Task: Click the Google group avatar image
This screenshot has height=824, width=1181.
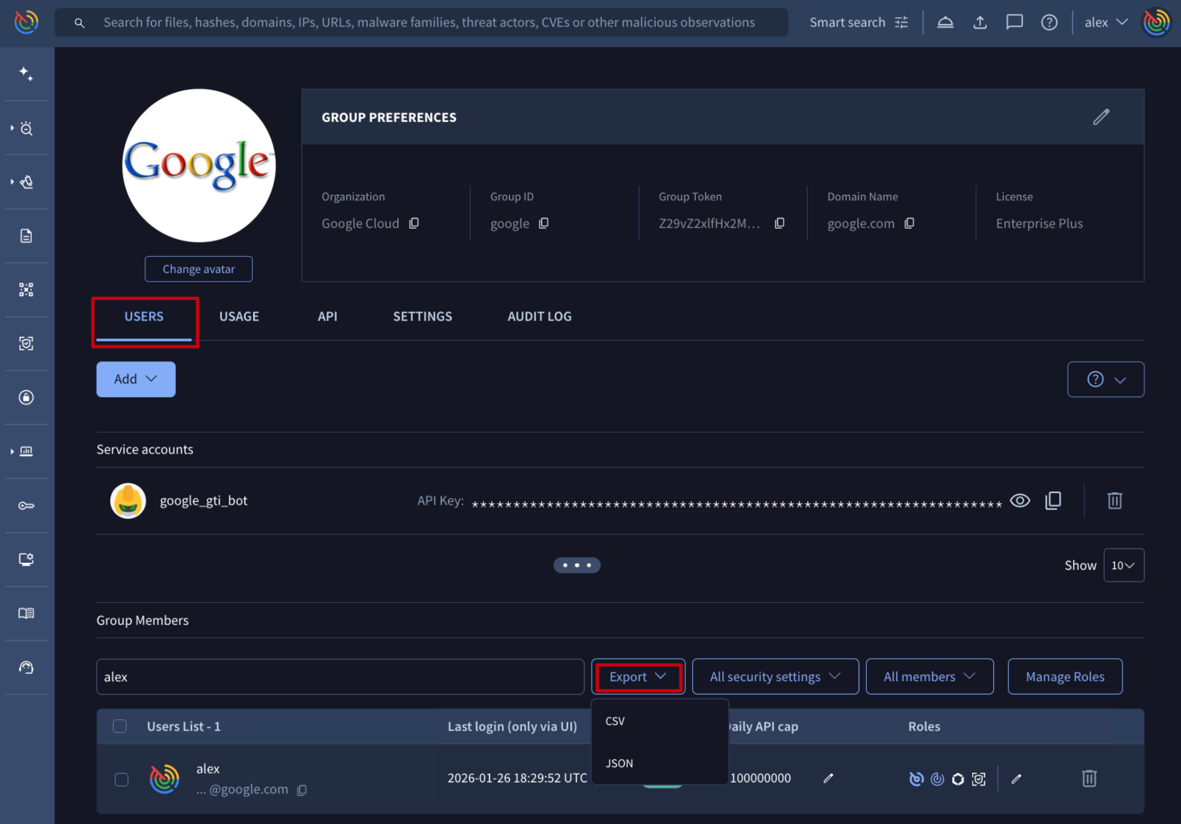Action: coord(199,166)
